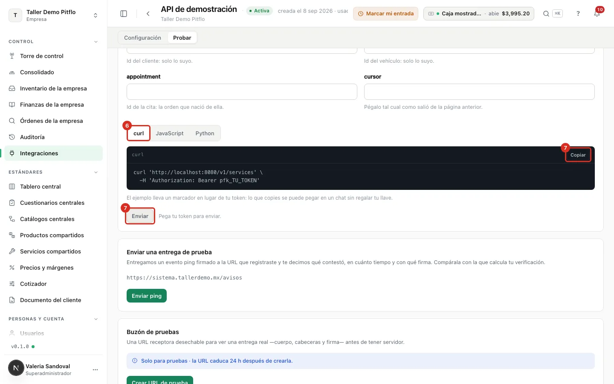614x384 pixels.
Task: Open Órdenes de la empresa
Action: point(53,121)
